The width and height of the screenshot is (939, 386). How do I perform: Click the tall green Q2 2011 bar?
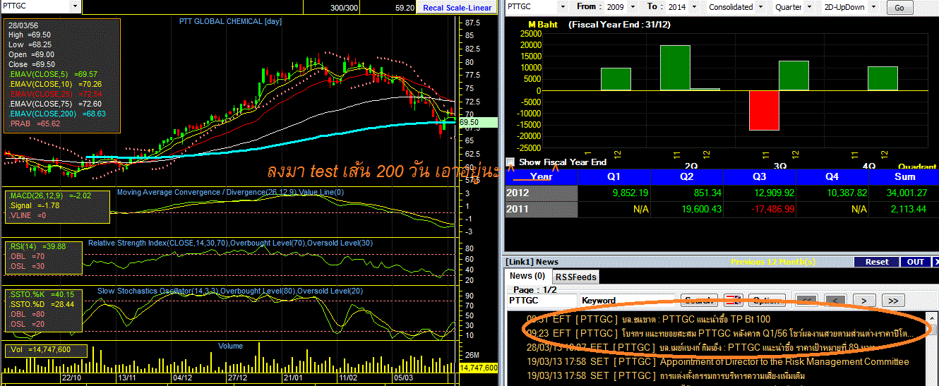click(675, 68)
